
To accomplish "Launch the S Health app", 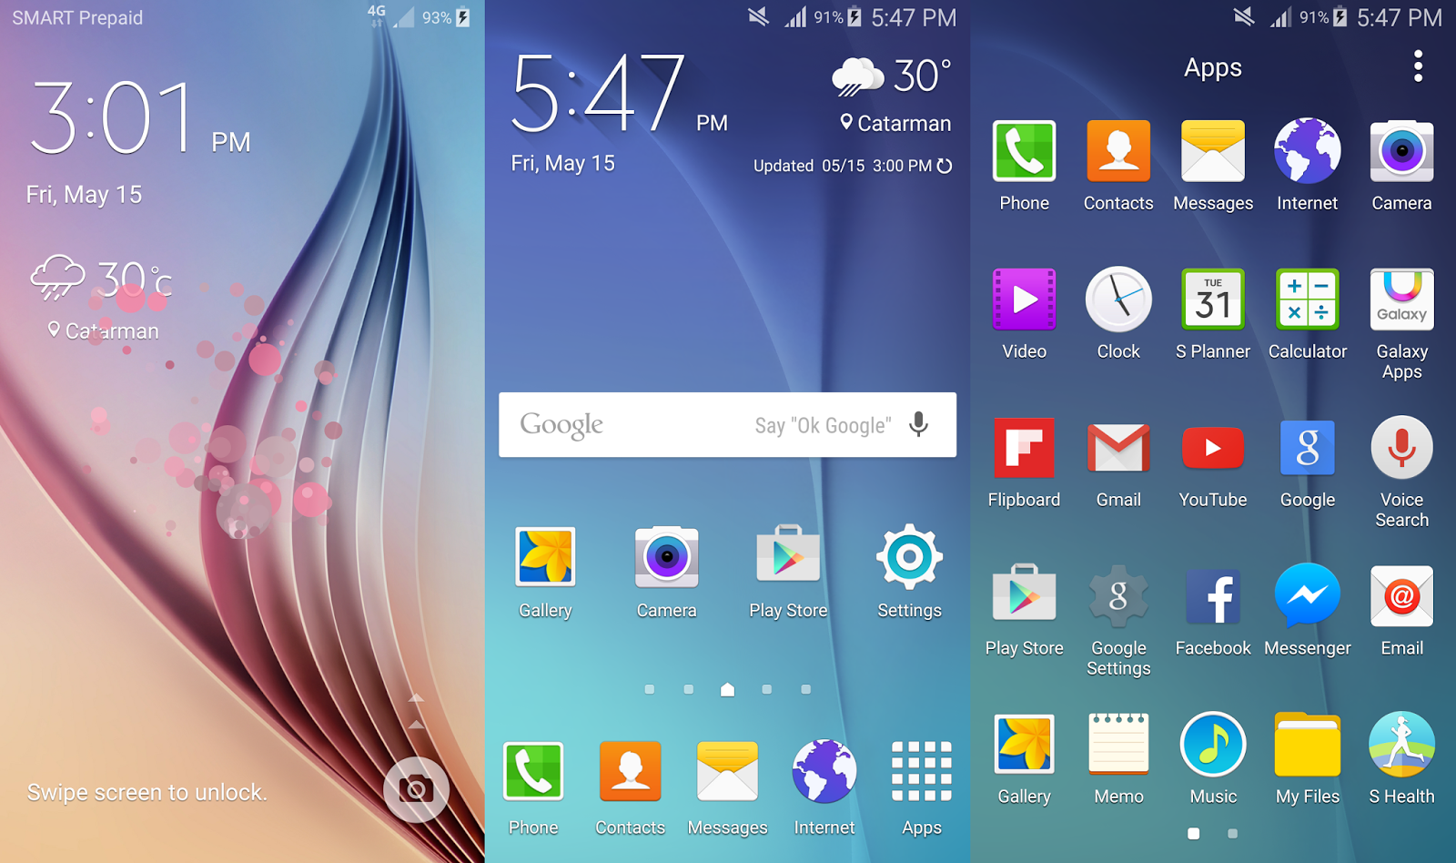I will pos(1402,759).
